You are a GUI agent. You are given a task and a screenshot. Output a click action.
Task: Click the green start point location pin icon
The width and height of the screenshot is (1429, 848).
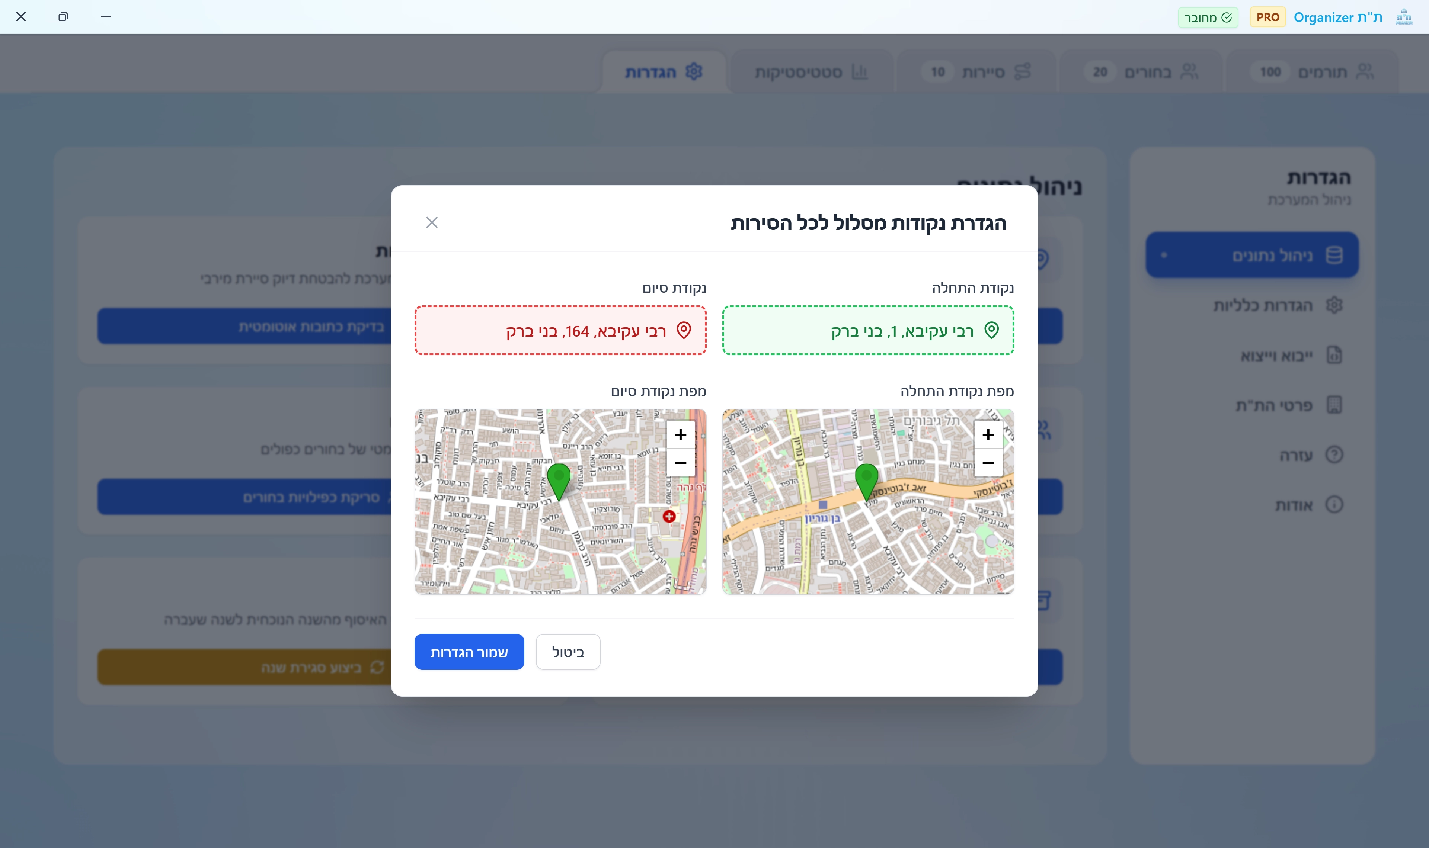[992, 330]
